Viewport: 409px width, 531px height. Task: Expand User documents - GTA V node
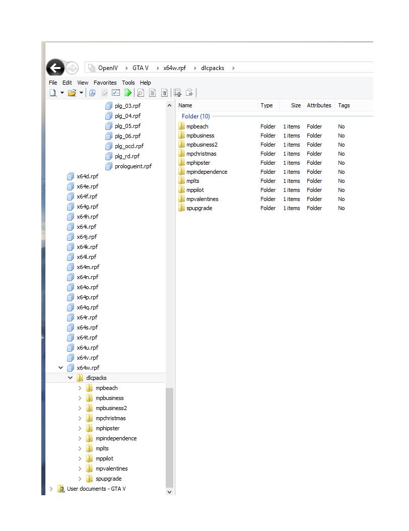tap(51, 489)
